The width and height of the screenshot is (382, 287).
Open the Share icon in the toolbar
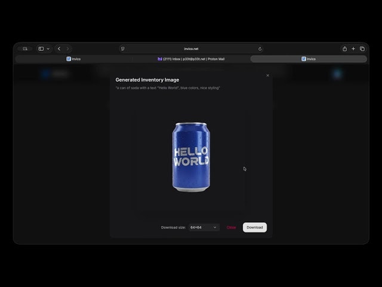344,49
